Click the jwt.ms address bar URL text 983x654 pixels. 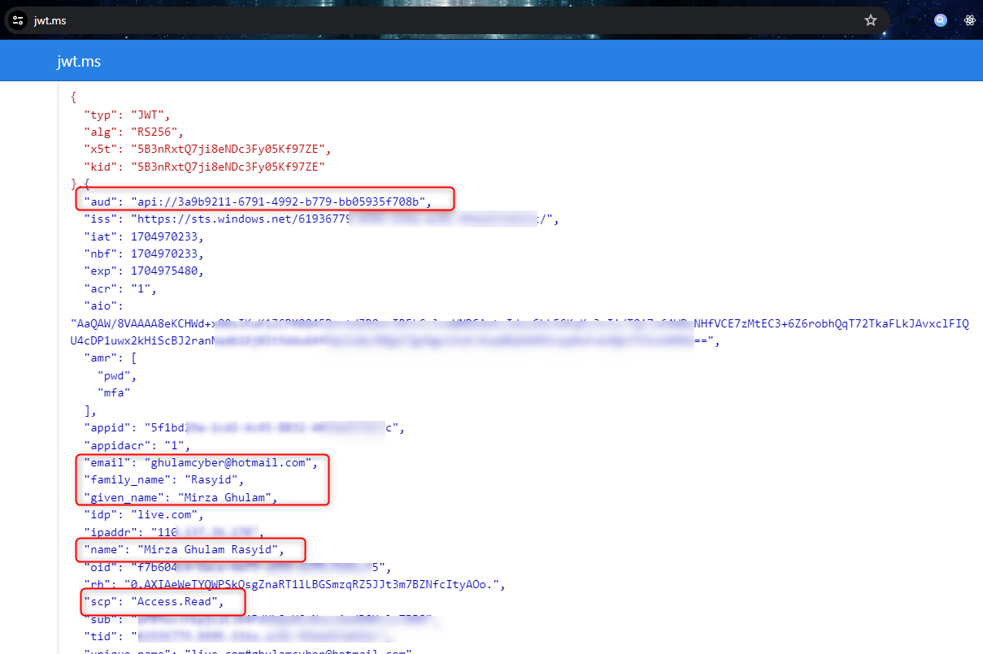pos(50,20)
